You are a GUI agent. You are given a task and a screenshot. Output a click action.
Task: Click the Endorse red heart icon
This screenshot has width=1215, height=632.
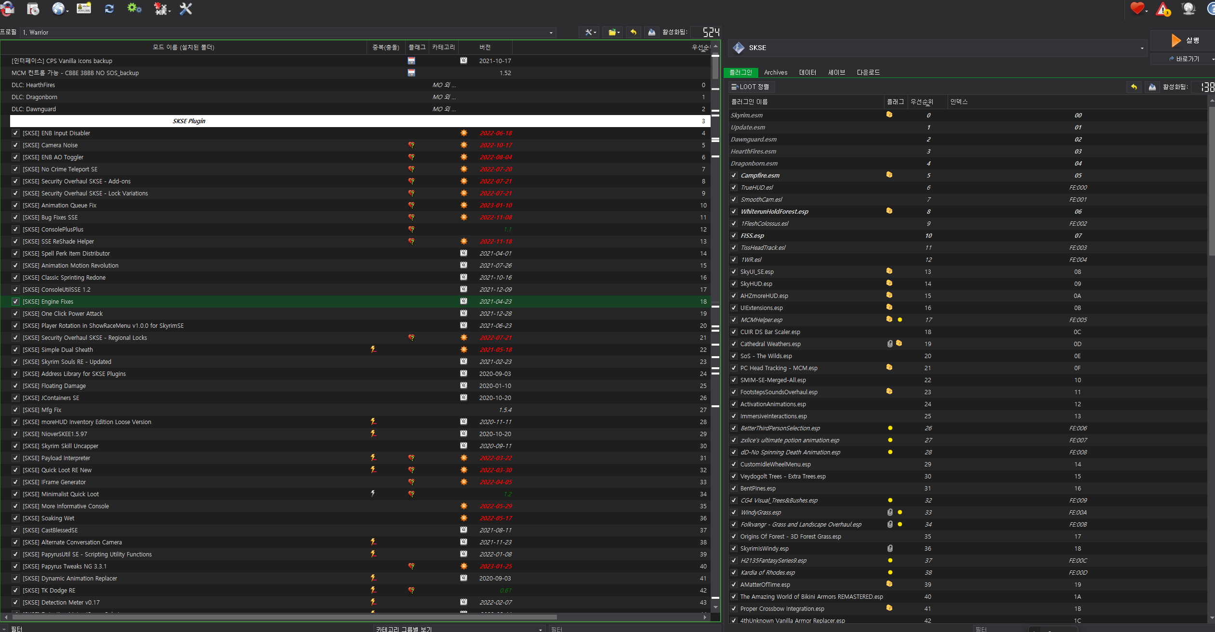pyautogui.click(x=1137, y=9)
